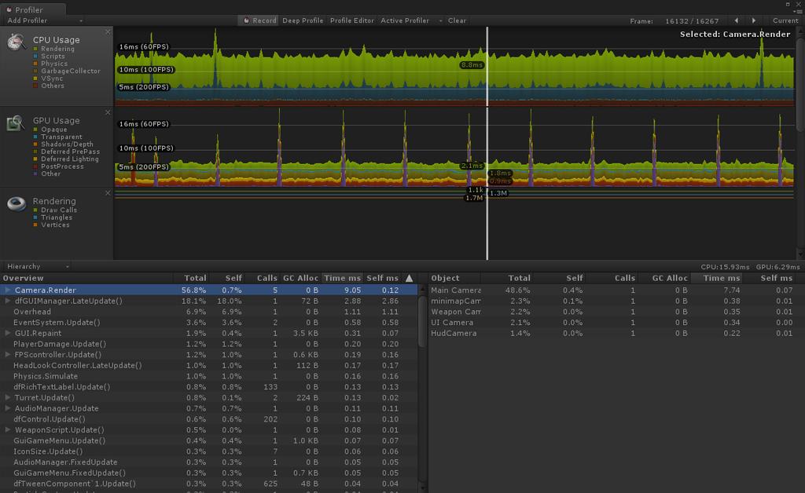Close the CPU Usage profiler panel
The height and width of the screenshot is (493, 805).
pos(108,31)
